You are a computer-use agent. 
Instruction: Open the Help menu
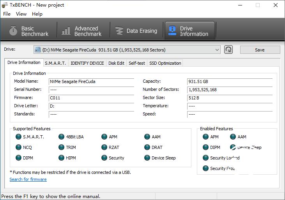[37, 14]
